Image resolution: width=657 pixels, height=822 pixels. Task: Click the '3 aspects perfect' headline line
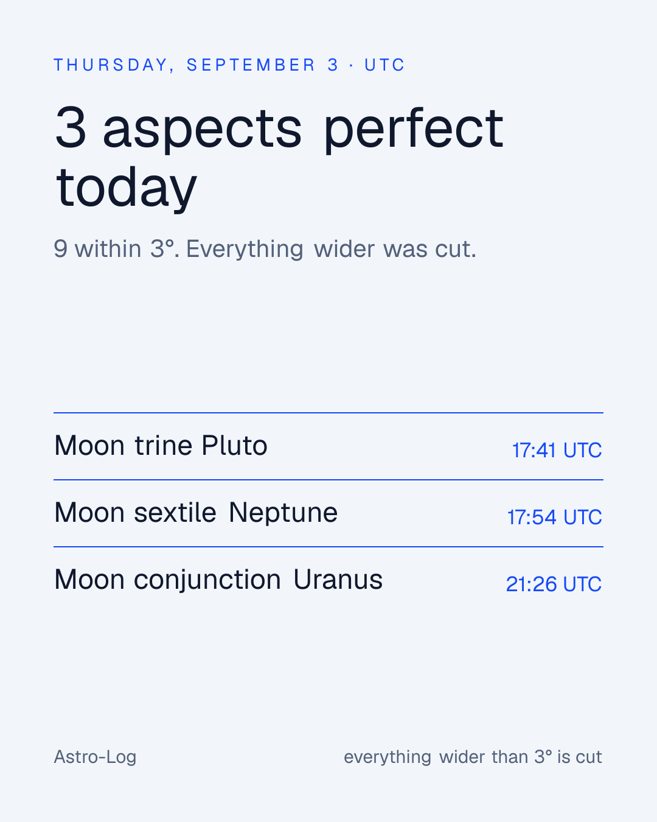(279, 128)
